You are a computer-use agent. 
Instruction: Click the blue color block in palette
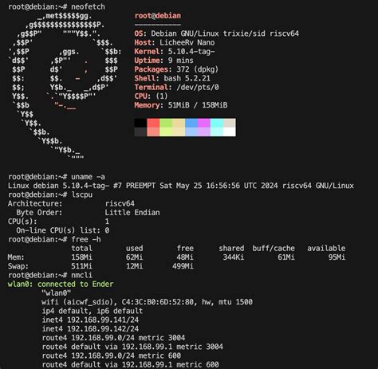coord(191,123)
